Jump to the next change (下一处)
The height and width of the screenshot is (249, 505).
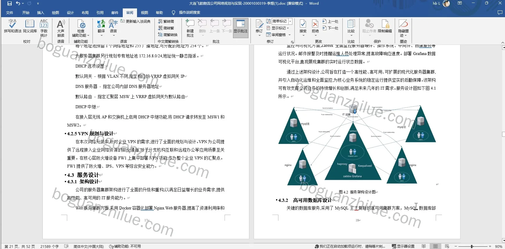[330, 28]
